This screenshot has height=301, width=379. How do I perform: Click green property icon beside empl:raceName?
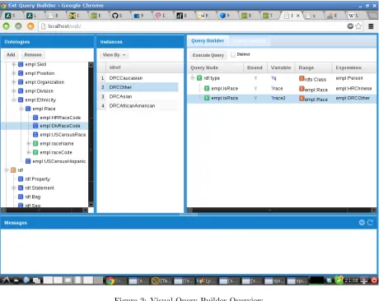[x=35, y=143]
